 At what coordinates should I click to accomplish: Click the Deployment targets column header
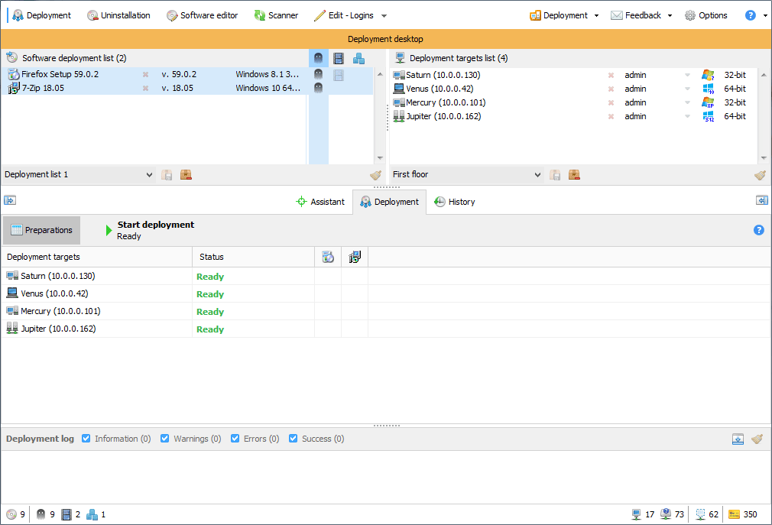point(96,257)
